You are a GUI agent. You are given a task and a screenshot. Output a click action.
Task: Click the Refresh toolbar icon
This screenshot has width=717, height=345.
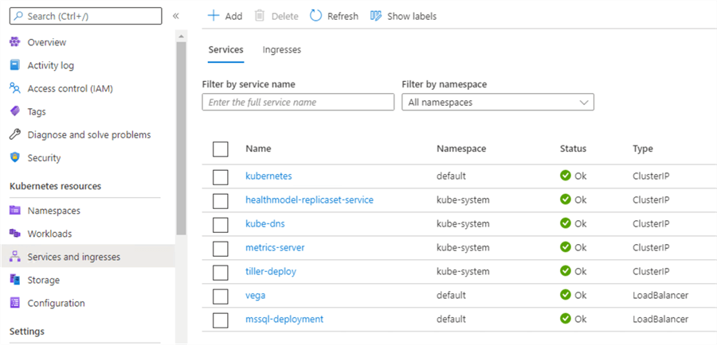coord(316,16)
